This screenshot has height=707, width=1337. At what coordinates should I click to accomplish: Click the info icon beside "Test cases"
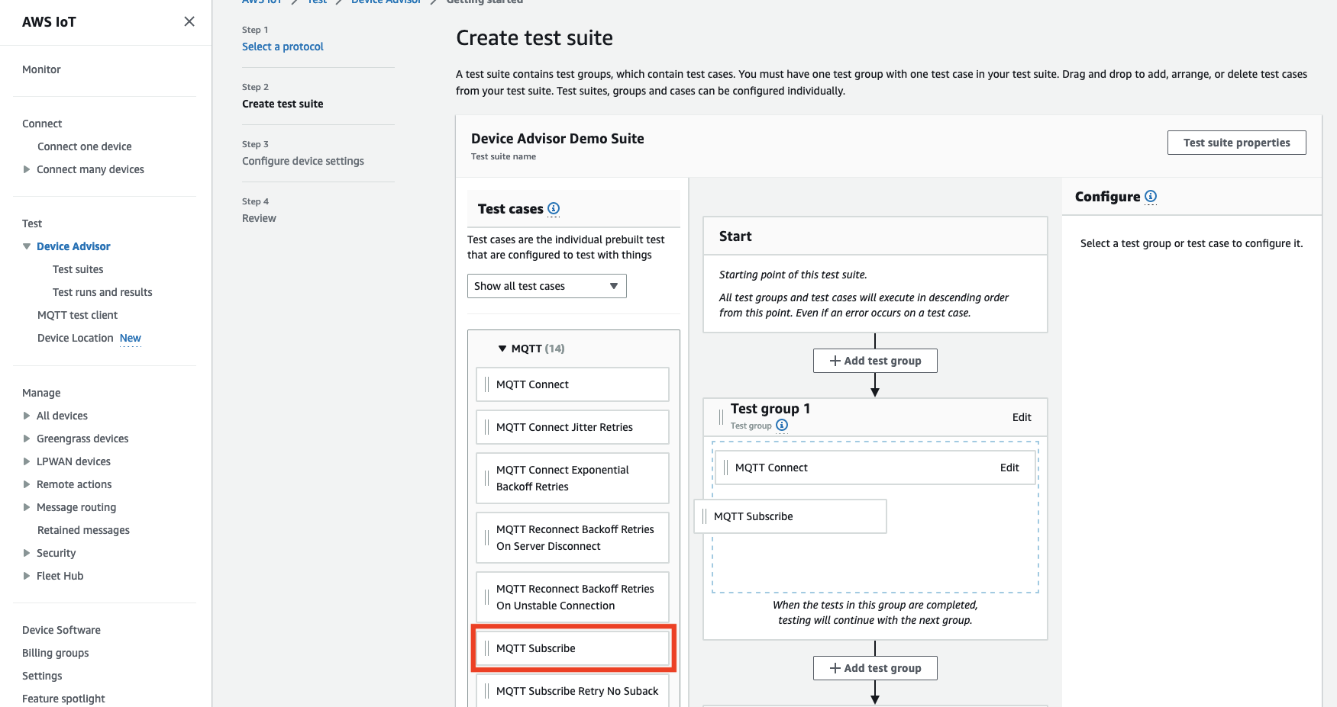553,208
